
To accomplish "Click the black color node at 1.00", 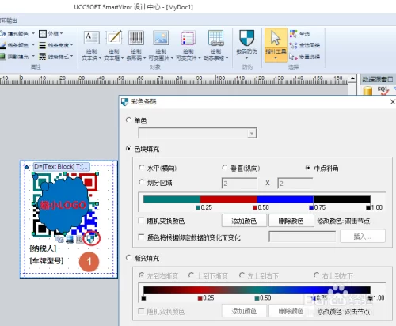I will [x=368, y=207].
